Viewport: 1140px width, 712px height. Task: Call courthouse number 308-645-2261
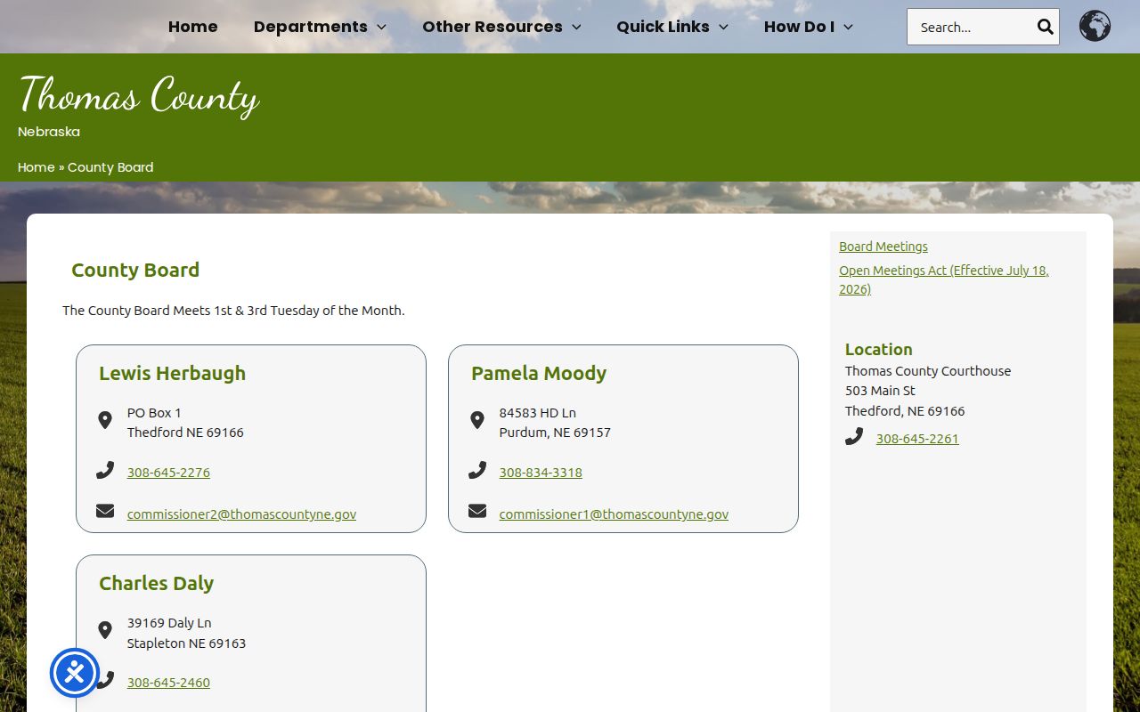(917, 439)
